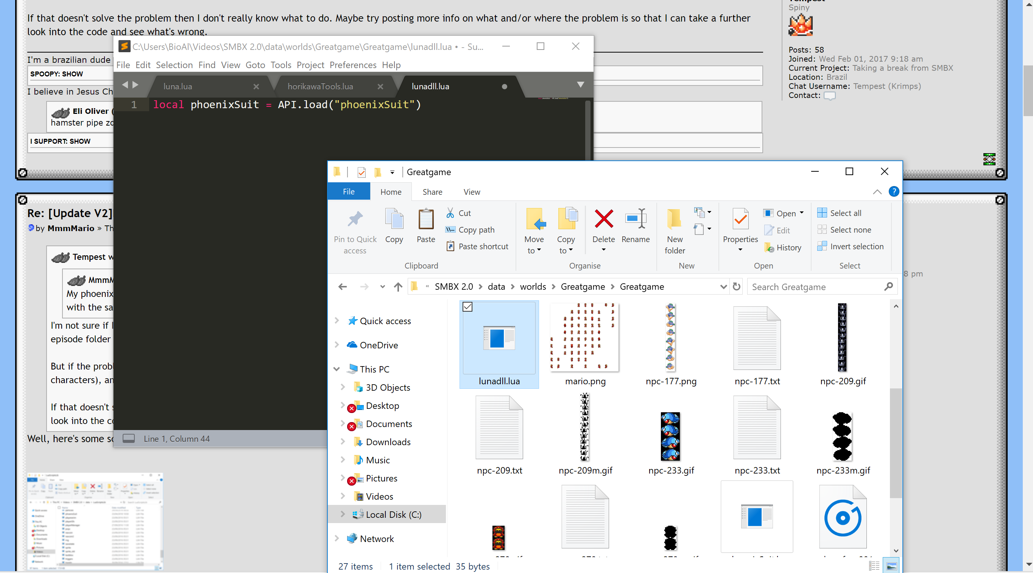
Task: Open Move to dropdown
Action: click(x=534, y=250)
